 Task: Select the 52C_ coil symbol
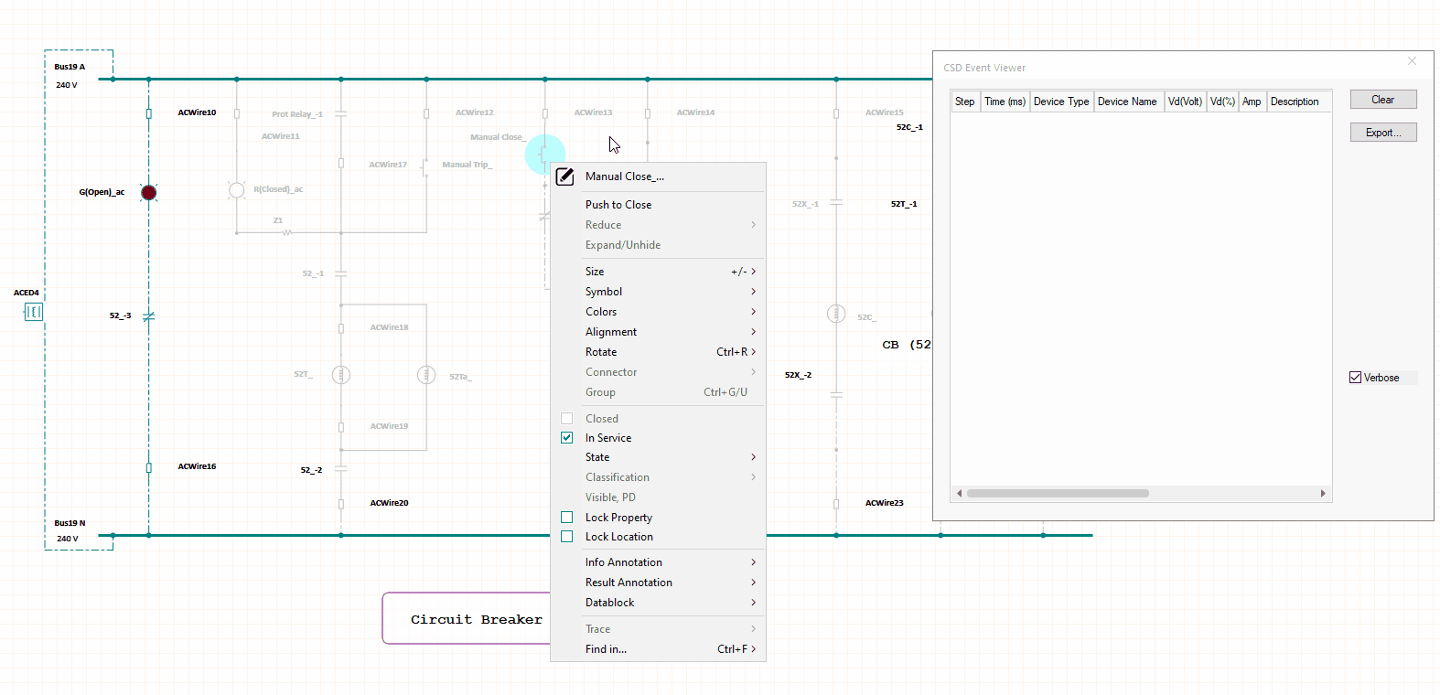pos(836,314)
